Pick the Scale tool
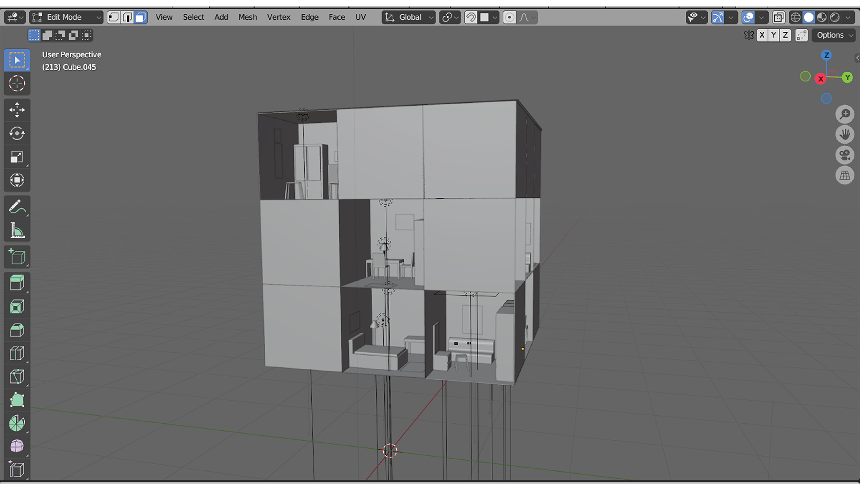Image resolution: width=860 pixels, height=490 pixels. [x=17, y=157]
